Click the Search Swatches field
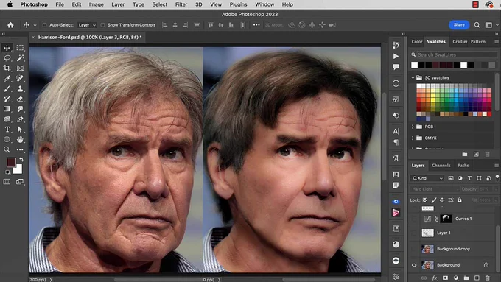The width and height of the screenshot is (501, 282). pyautogui.click(x=457, y=54)
